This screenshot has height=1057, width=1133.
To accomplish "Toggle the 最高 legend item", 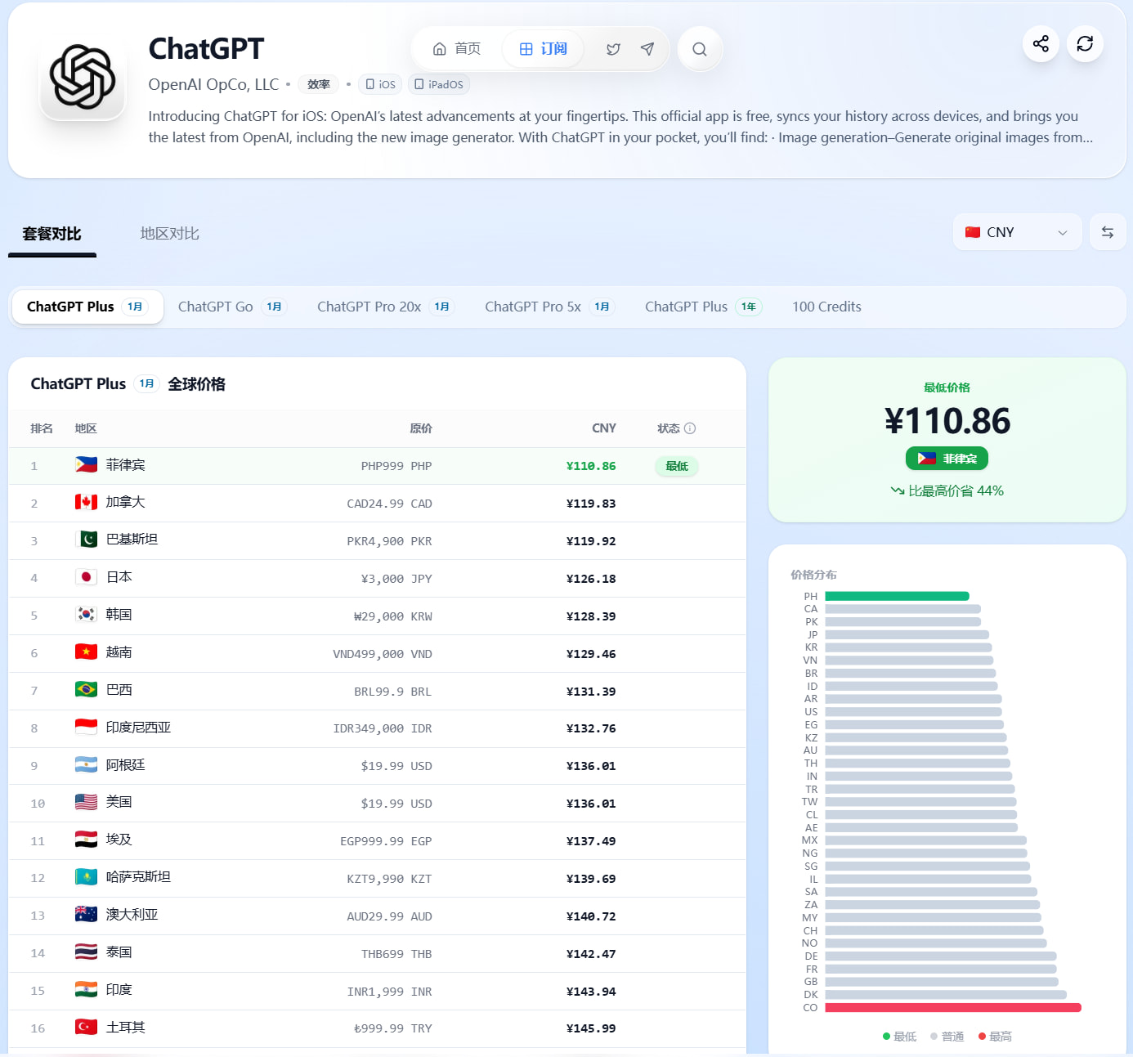I will point(995,1037).
